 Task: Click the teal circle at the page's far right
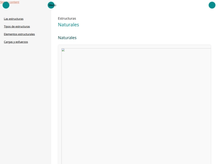click(x=212, y=5)
